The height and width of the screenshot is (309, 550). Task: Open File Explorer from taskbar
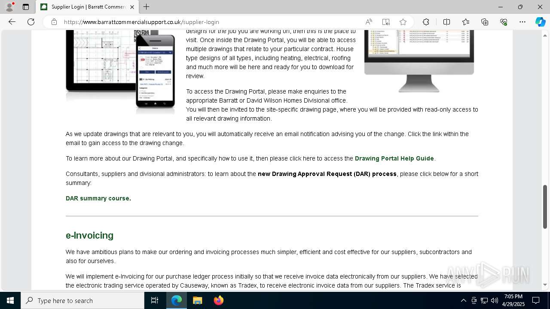tap(198, 300)
